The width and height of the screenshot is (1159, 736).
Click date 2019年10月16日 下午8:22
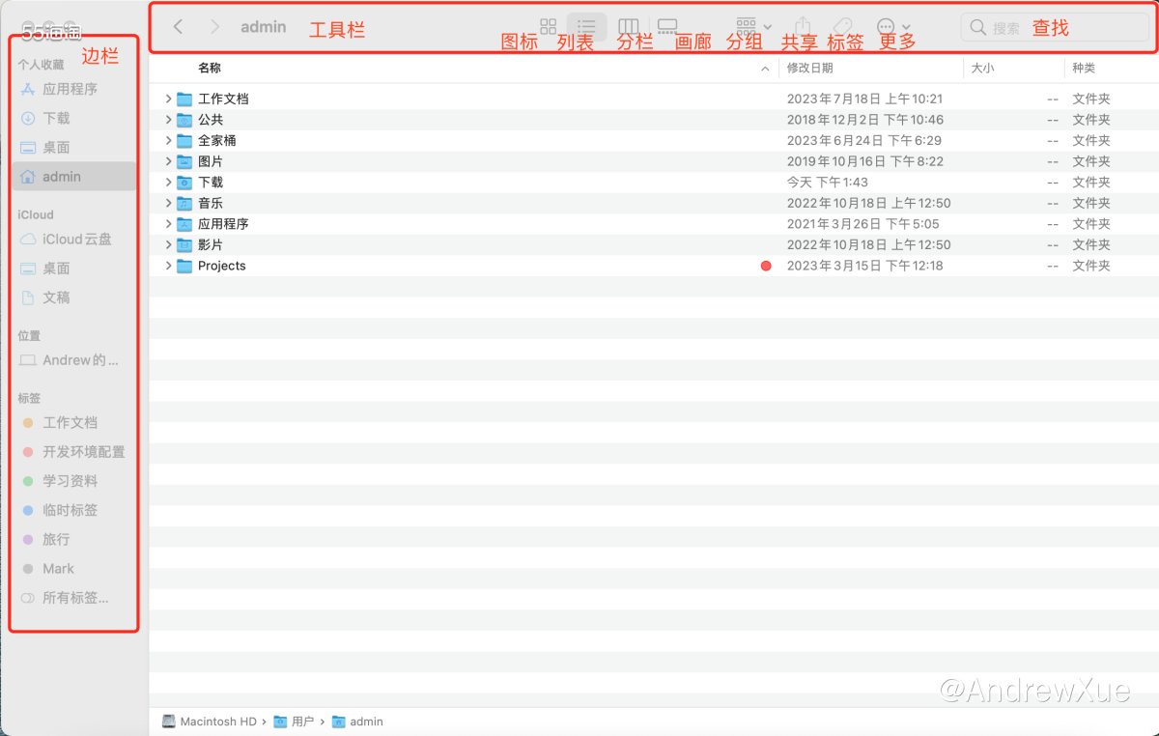click(x=864, y=161)
